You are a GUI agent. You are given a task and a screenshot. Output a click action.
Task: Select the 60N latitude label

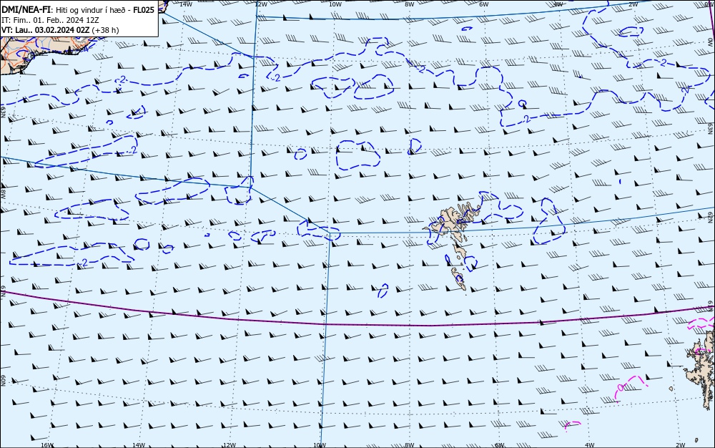point(3,381)
